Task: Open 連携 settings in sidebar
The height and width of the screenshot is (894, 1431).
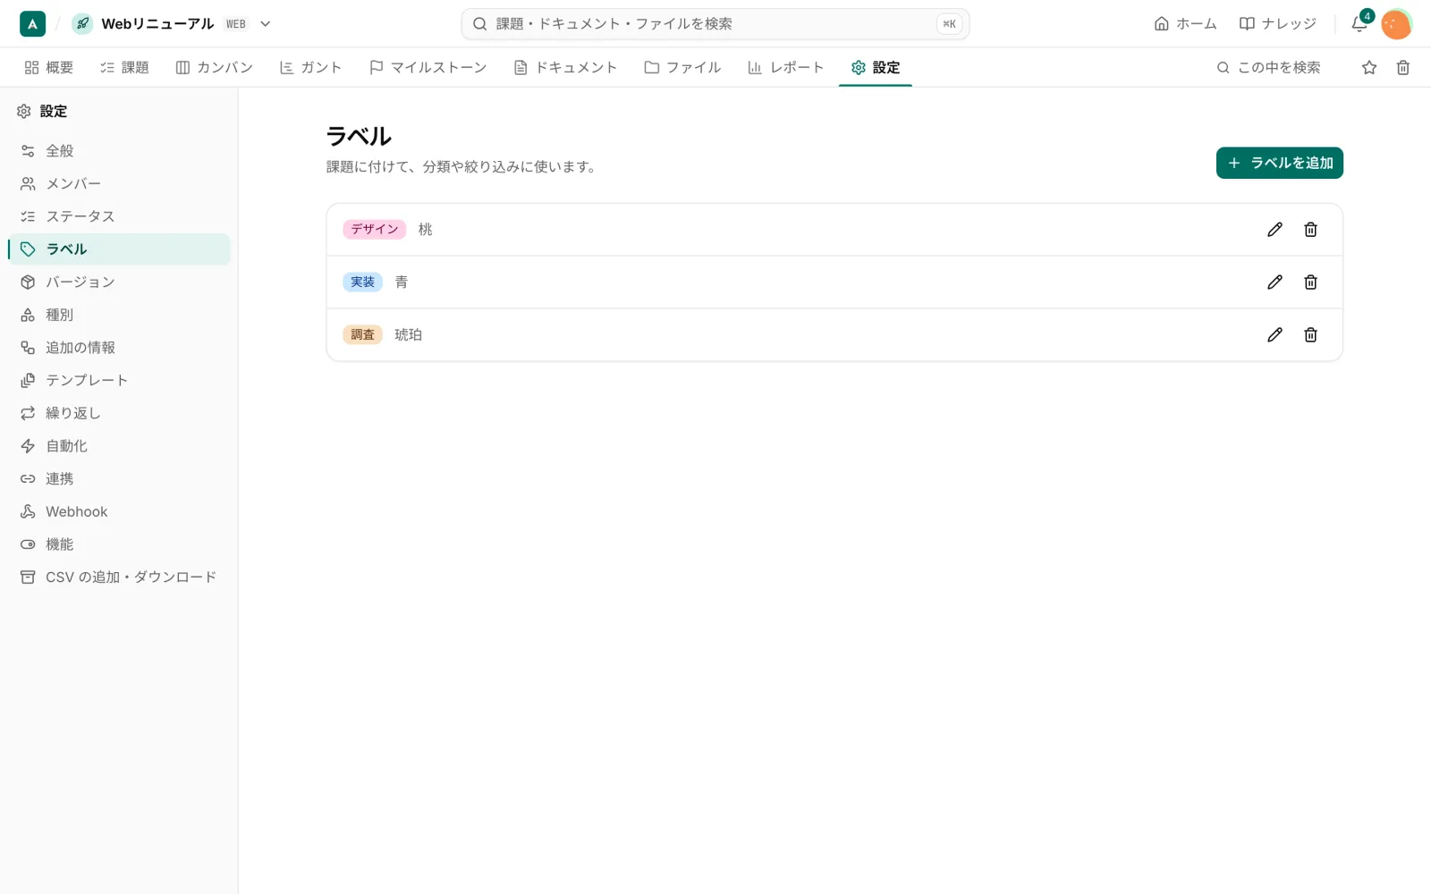Action: [x=119, y=479]
